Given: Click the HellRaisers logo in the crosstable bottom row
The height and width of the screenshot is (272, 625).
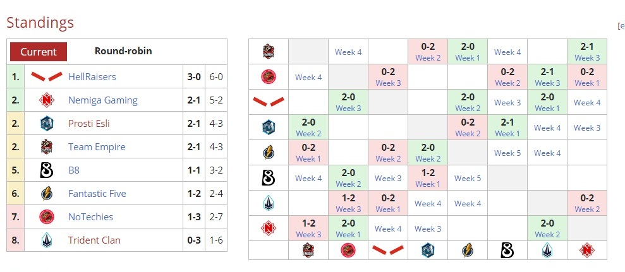Looking at the screenshot, I should (388, 251).
